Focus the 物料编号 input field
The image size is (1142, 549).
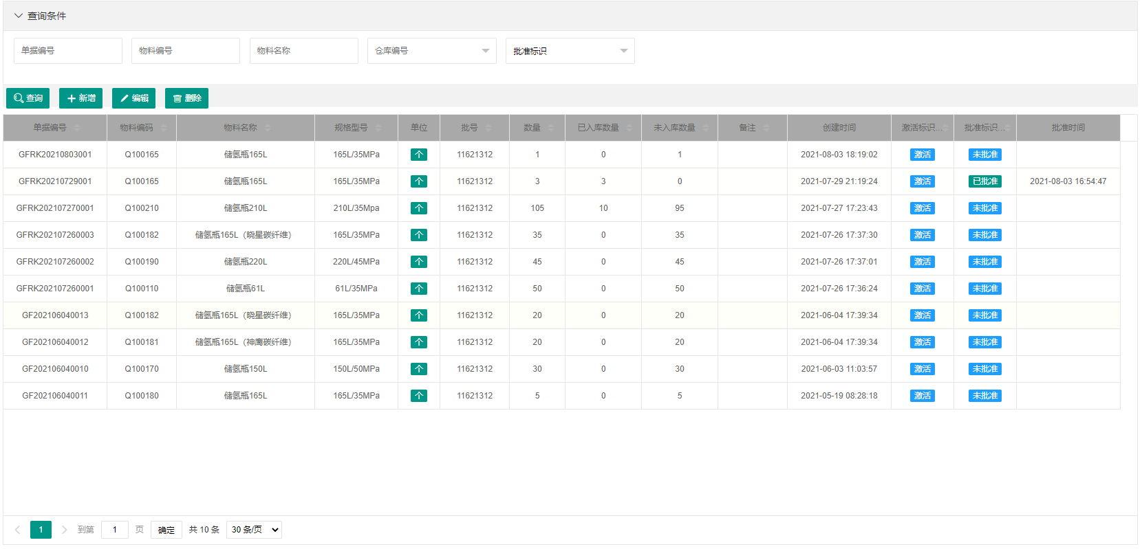pos(186,51)
